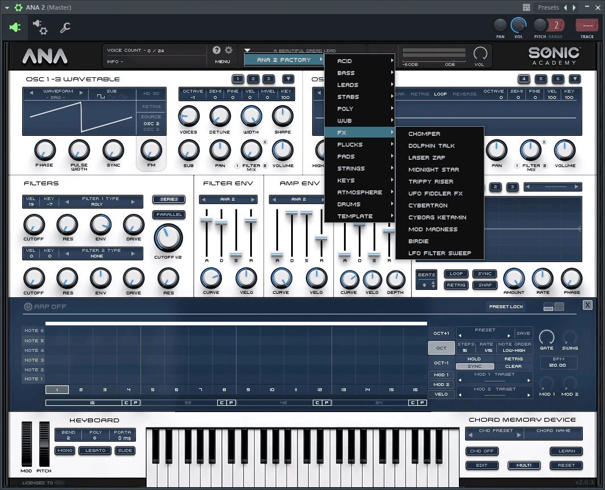Click arpeggiator step 1 cell

pos(57,390)
